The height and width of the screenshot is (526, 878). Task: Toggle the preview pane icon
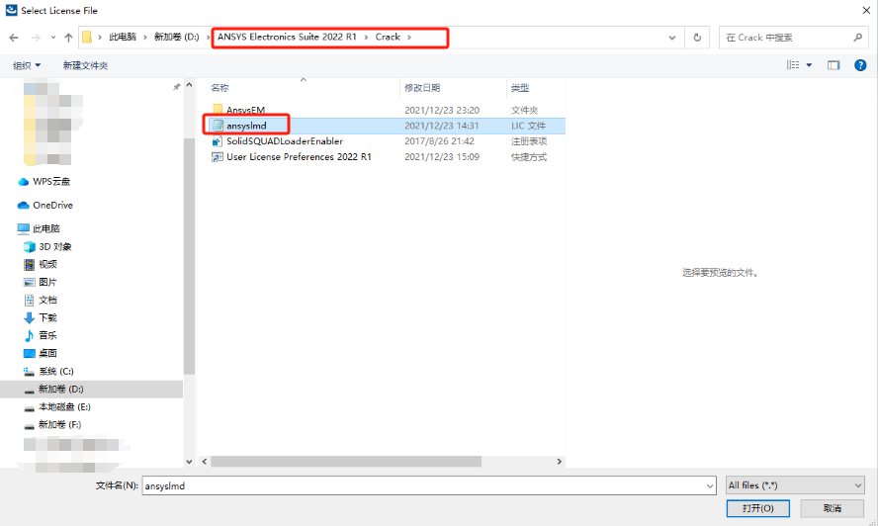click(834, 65)
